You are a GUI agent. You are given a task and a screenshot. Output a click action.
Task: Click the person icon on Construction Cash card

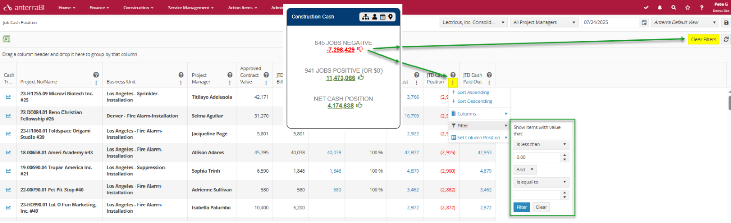coord(374,17)
